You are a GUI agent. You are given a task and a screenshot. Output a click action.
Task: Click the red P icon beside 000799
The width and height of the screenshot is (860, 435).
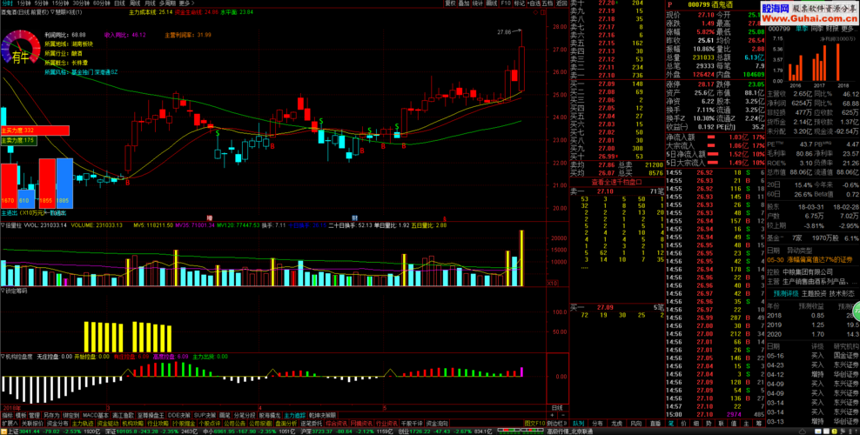670,3
